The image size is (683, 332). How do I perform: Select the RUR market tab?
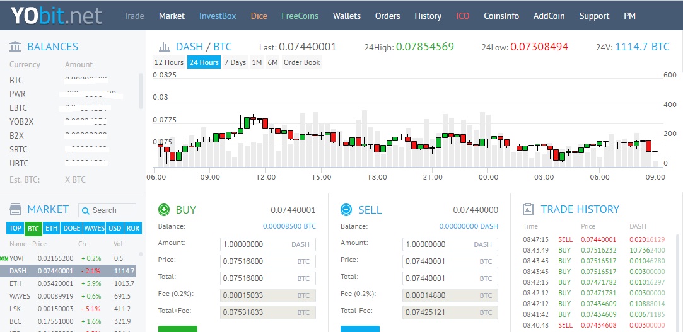pyautogui.click(x=133, y=229)
